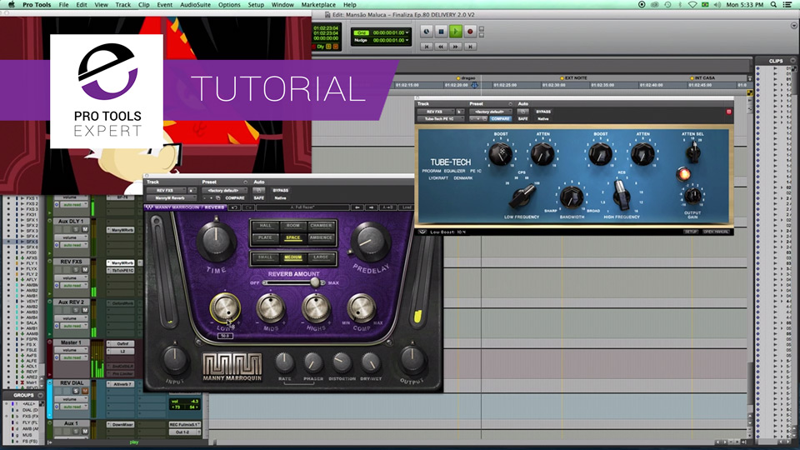
Task: Click the reverb Lows EQ knob
Action: point(225,307)
